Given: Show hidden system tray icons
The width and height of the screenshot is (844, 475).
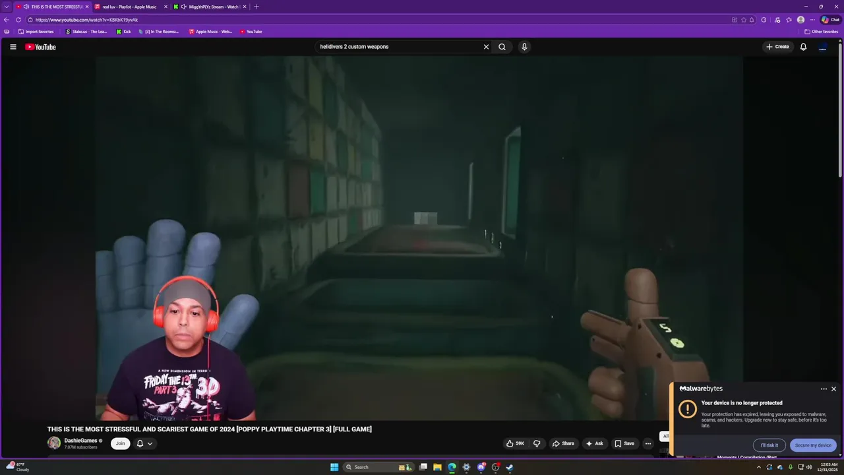Looking at the screenshot, I should pyautogui.click(x=758, y=467).
